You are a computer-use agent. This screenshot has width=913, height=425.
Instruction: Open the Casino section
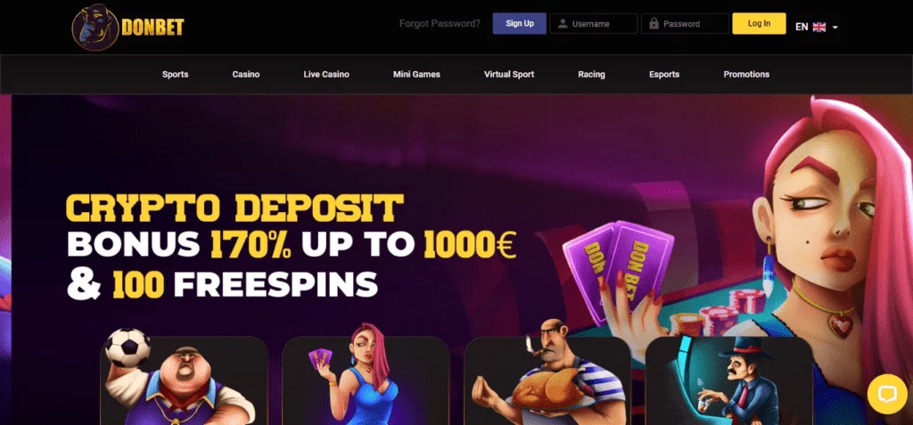(246, 74)
